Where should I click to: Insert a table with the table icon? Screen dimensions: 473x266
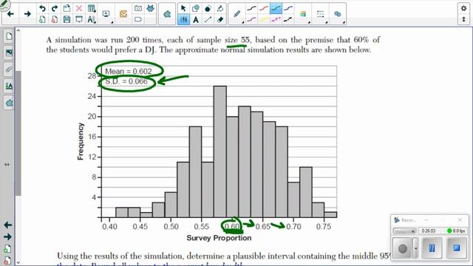(x=92, y=8)
